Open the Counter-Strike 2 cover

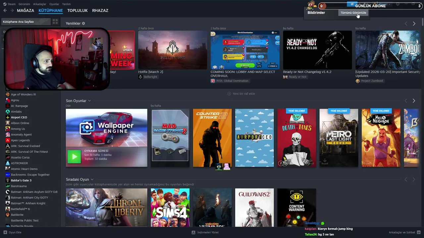coord(212,138)
